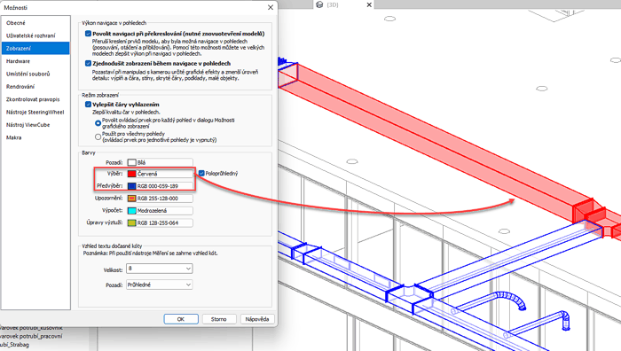This screenshot has height=351, width=621.
Task: Close the Možnosti dialog
Action: 271,7
